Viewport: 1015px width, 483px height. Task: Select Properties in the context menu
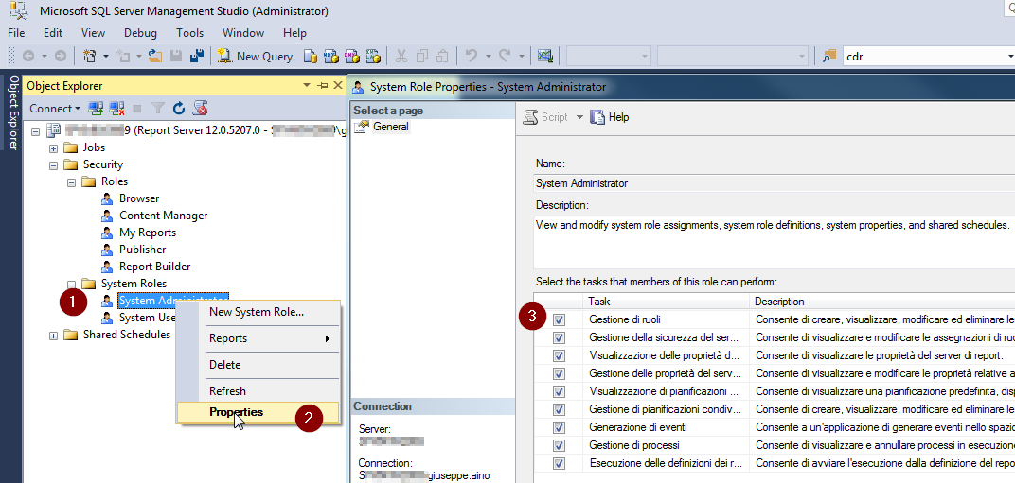[x=257, y=412]
